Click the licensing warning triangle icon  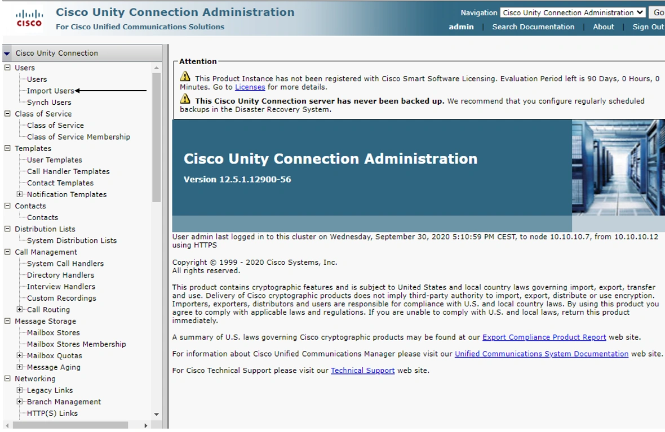[x=185, y=76]
